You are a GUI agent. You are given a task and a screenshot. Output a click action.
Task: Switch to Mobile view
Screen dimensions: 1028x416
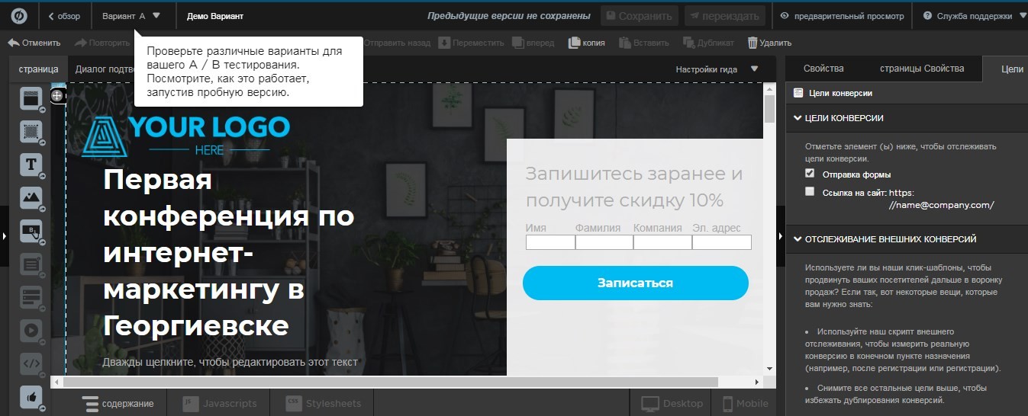coord(746,403)
